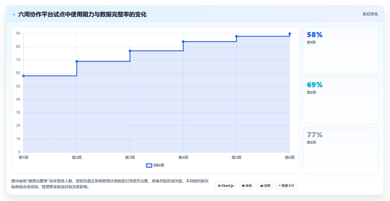Open the 77% 第3周 card

(x=341, y=150)
